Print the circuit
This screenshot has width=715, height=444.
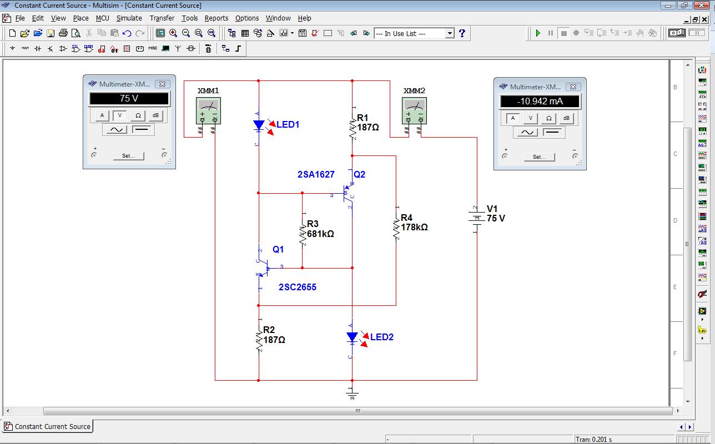point(63,33)
